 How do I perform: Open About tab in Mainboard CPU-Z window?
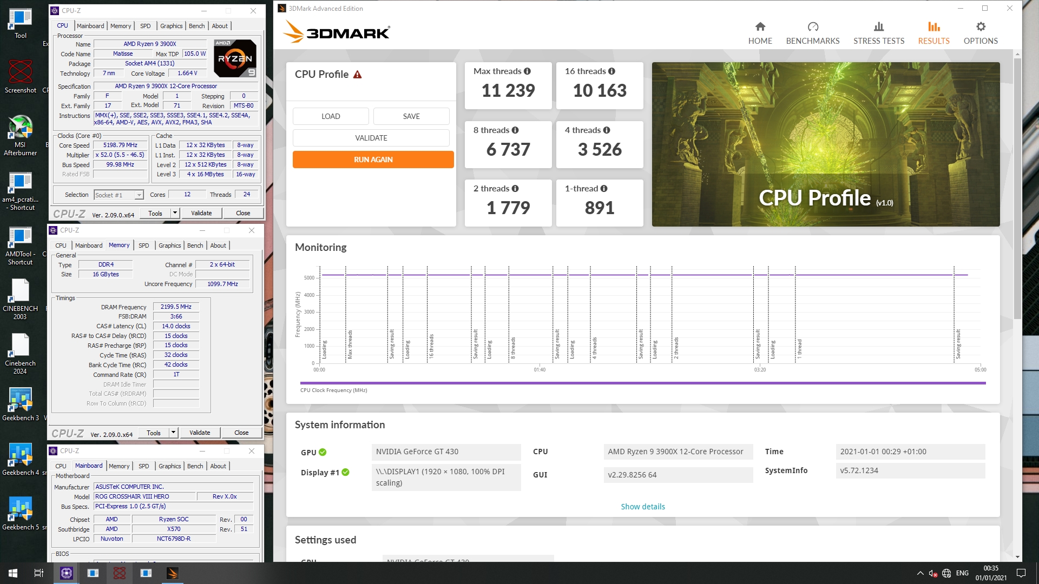(218, 466)
